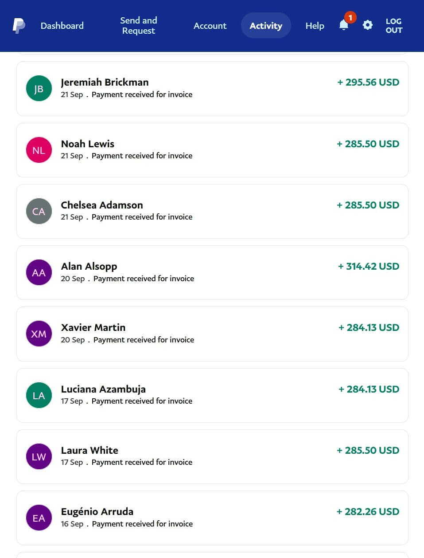Open Noah Lewis's 285.50 USD amount

(x=368, y=144)
